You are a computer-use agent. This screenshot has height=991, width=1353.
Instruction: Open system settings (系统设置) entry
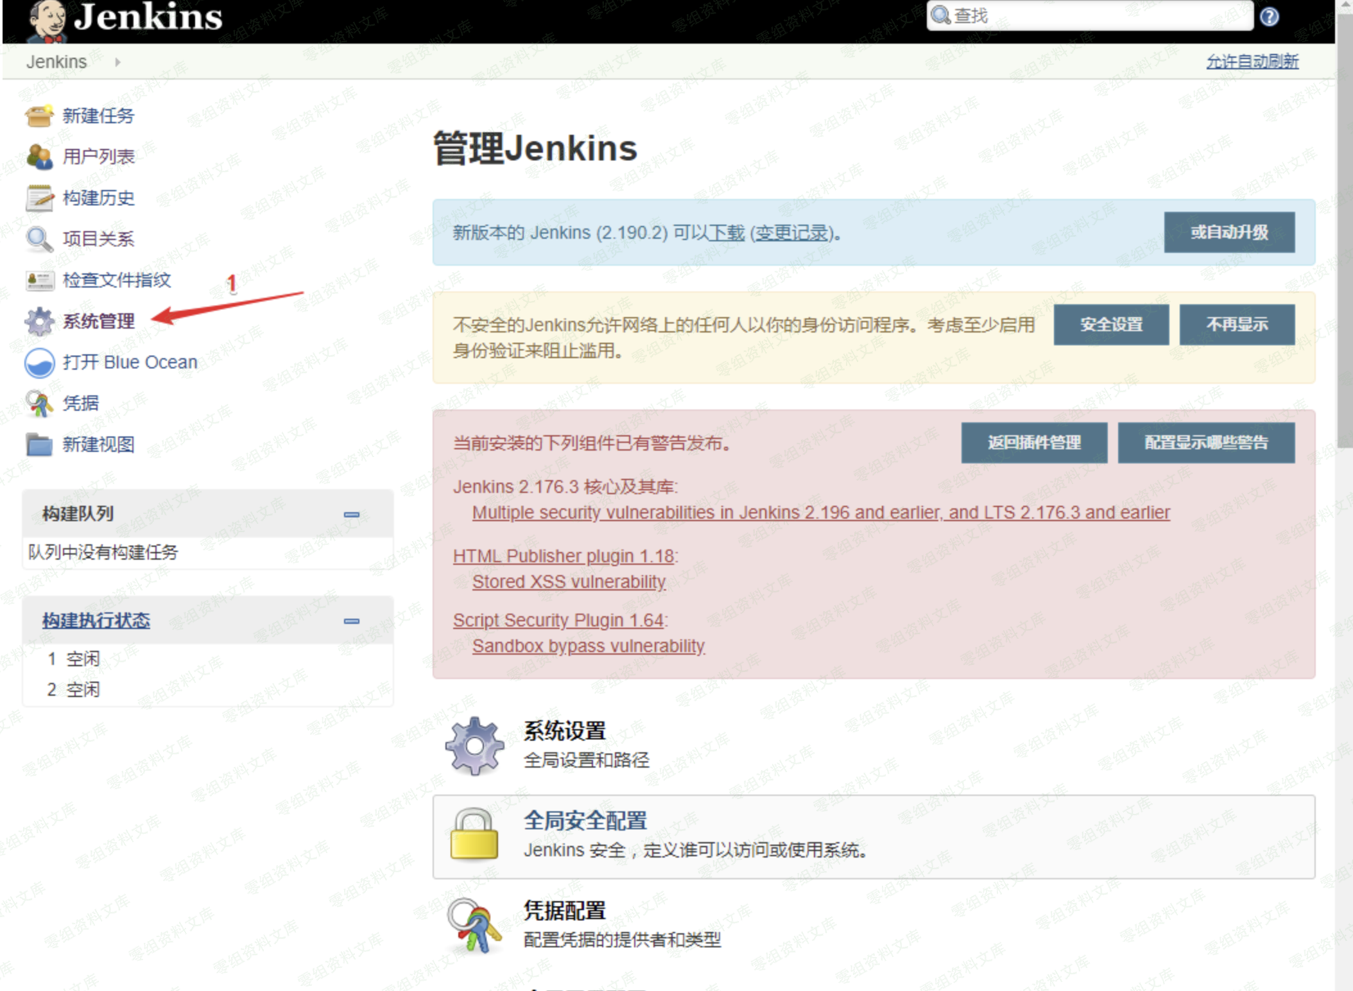click(x=564, y=731)
